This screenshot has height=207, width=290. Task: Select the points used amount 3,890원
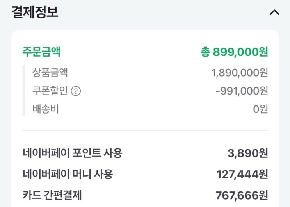(247, 153)
